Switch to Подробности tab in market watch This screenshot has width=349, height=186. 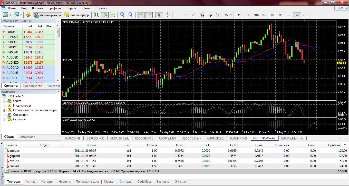point(32,86)
